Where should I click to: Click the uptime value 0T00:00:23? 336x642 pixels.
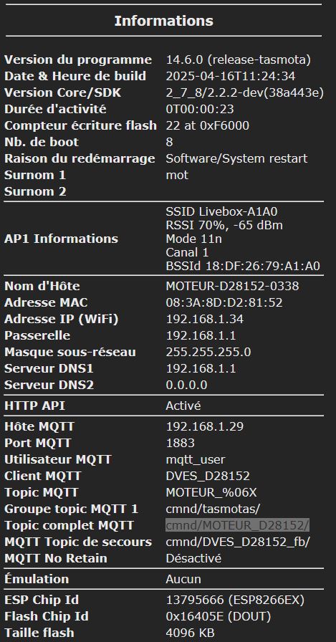pyautogui.click(x=200, y=110)
